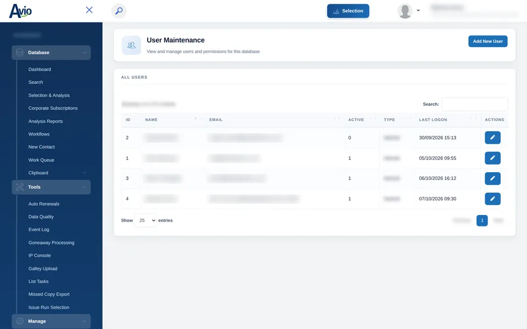Go to page 1 of results
527x329 pixels.
482,220
